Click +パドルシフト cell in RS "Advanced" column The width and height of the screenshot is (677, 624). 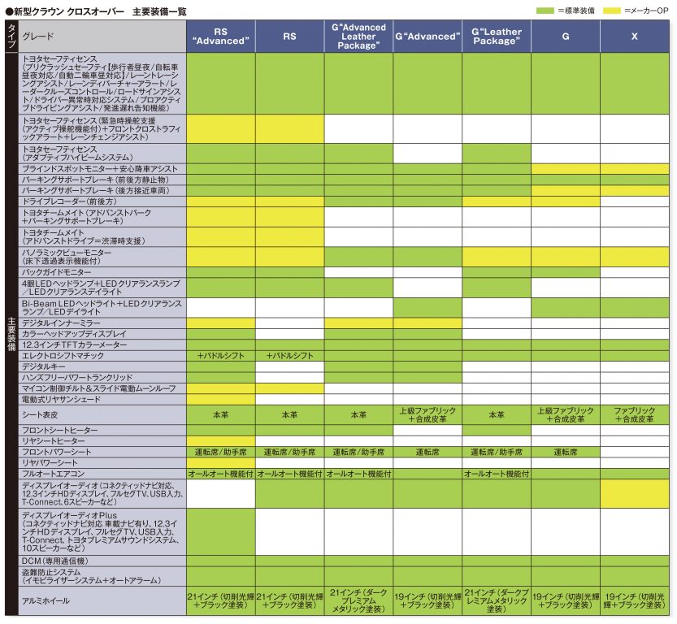[x=220, y=356]
